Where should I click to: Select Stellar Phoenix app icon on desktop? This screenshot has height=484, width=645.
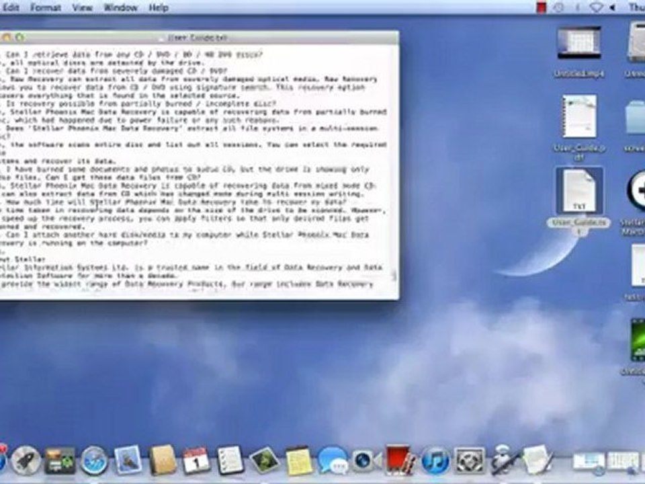(x=636, y=191)
